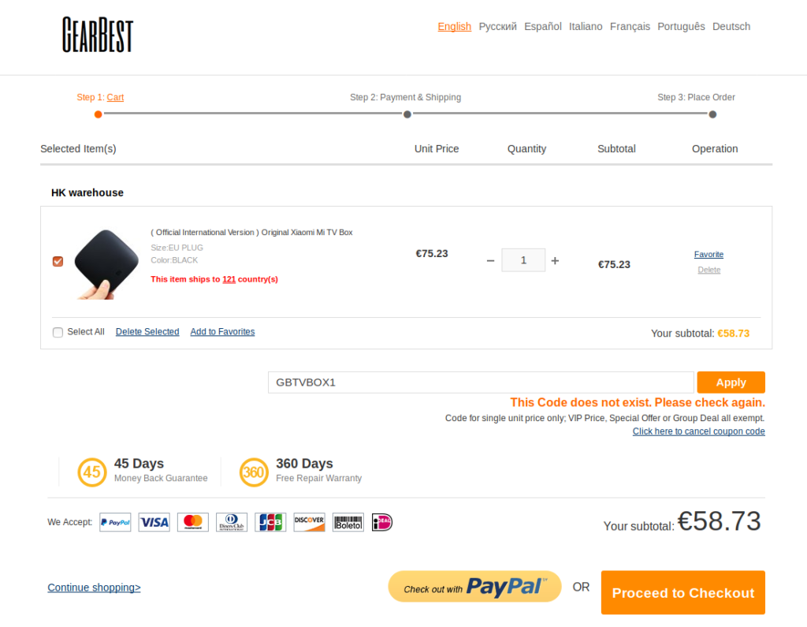
Task: Increase quantity with the plus button
Action: (x=555, y=261)
